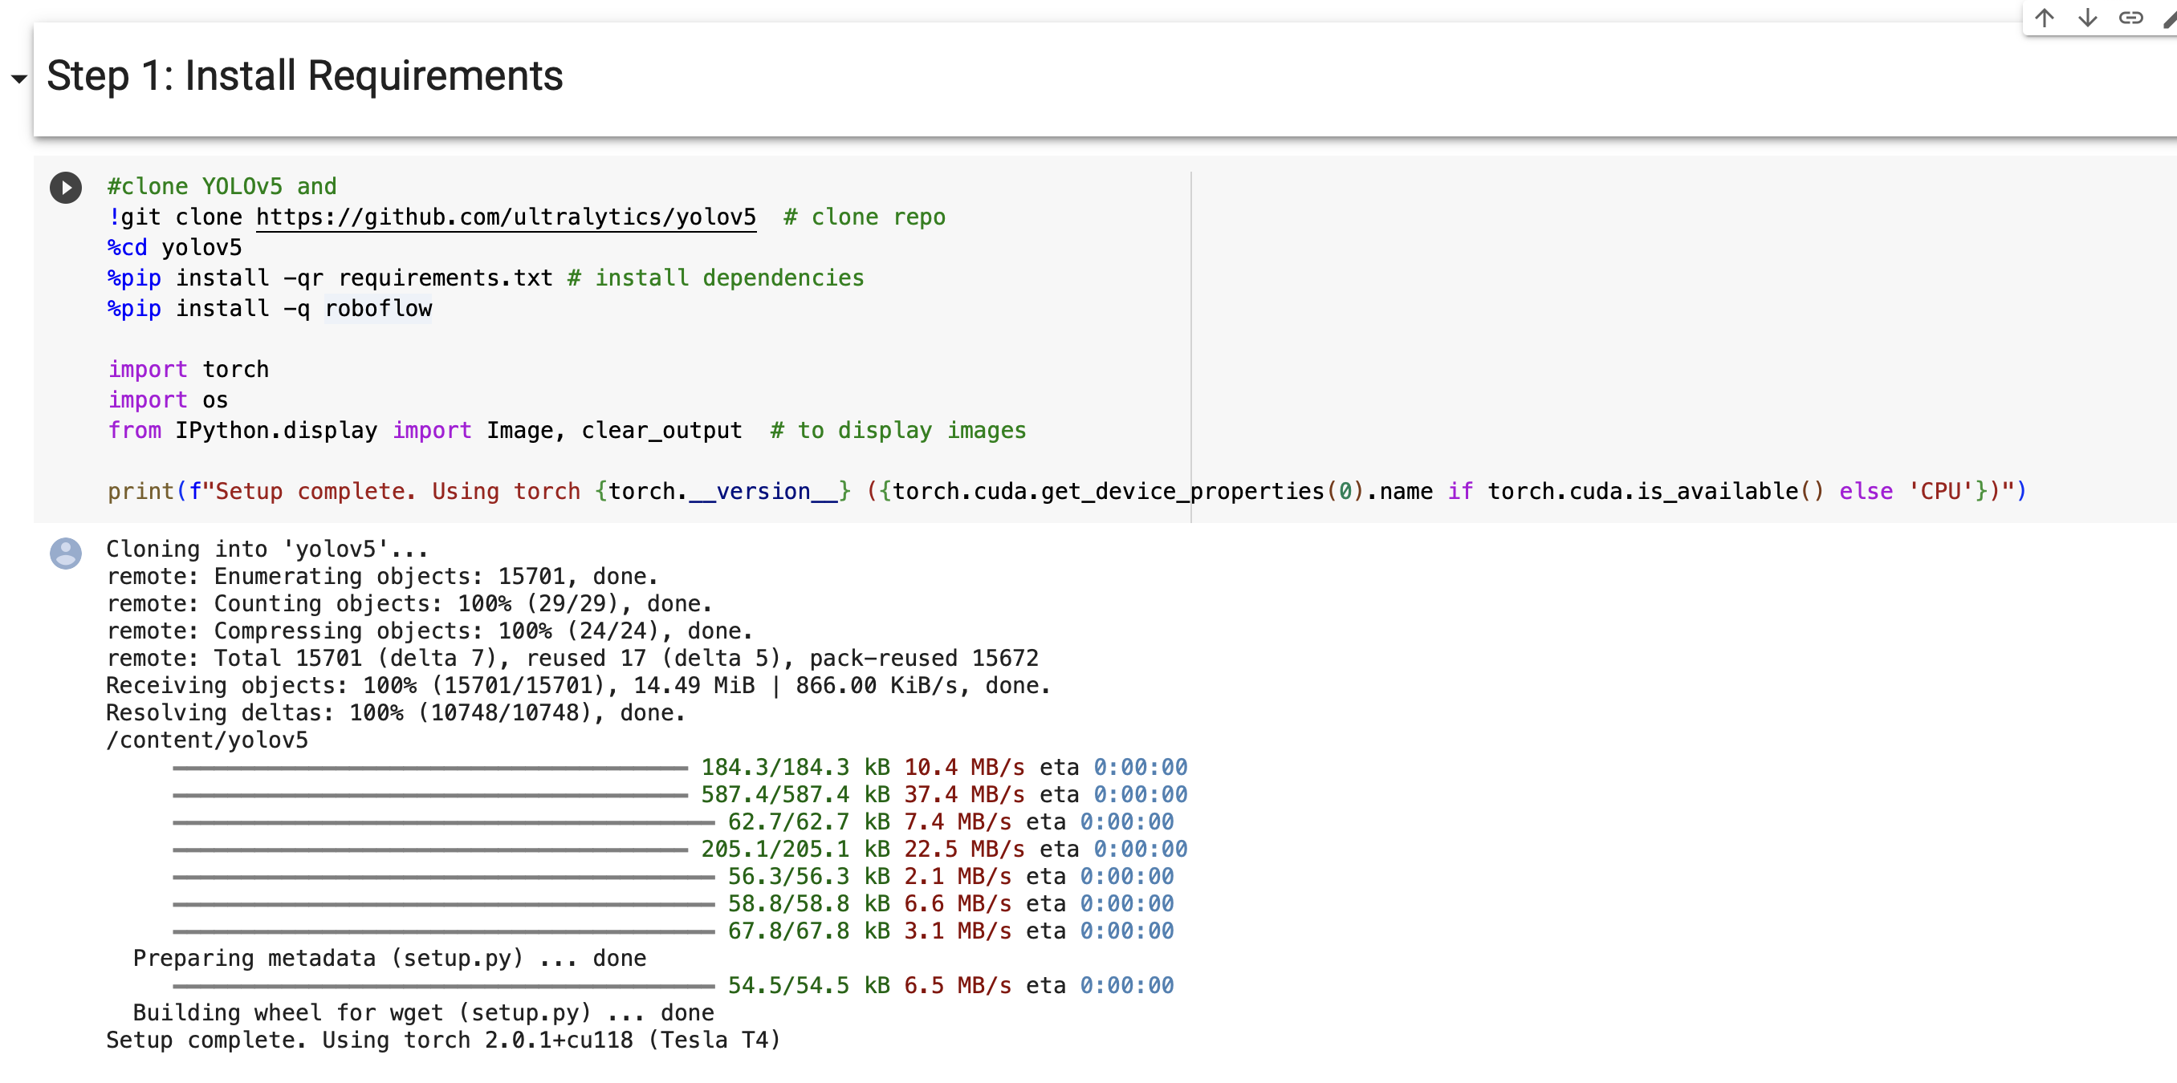Viewport: 2177px width, 1083px height.
Task: Click the output avatar icon
Action: 65,554
